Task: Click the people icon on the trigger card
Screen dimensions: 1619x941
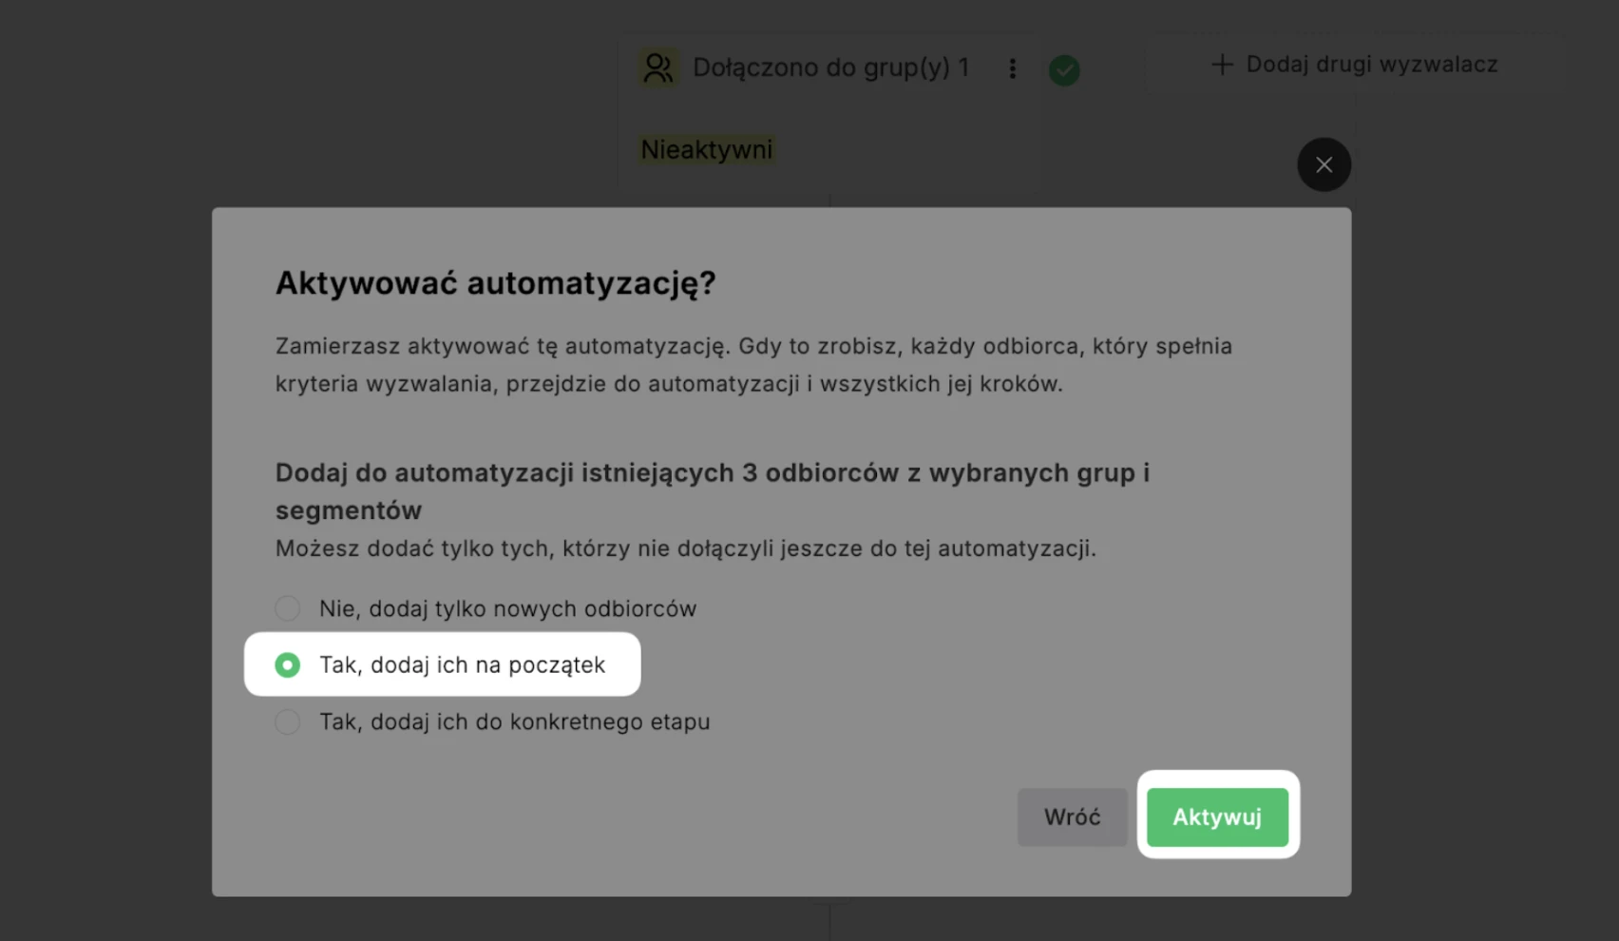Action: point(659,67)
